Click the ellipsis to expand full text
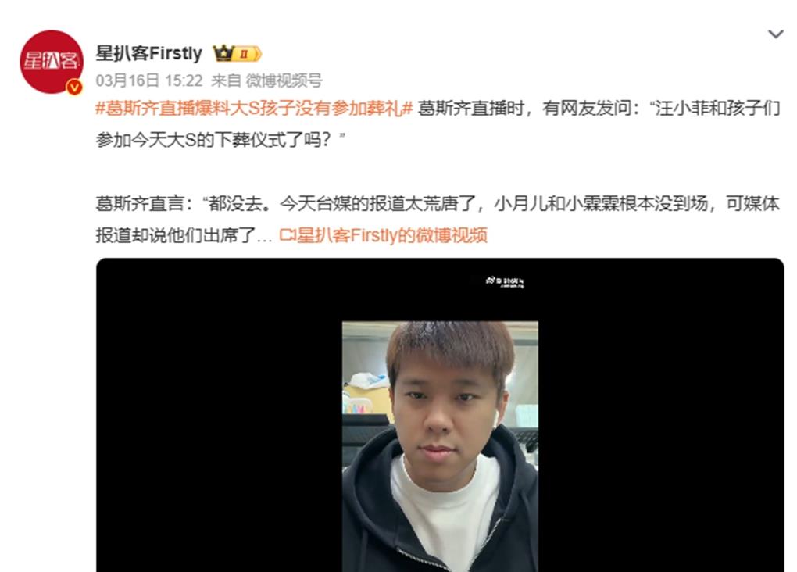Screen dimensions: 797x572 point(264,237)
